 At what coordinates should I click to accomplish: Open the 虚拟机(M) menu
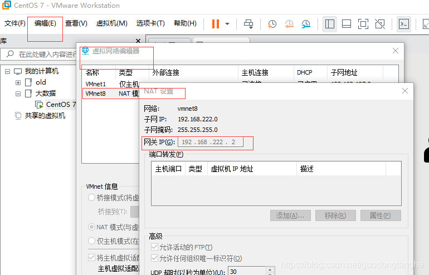(111, 23)
